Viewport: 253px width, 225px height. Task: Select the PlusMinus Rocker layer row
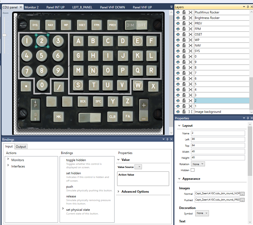pos(221,12)
